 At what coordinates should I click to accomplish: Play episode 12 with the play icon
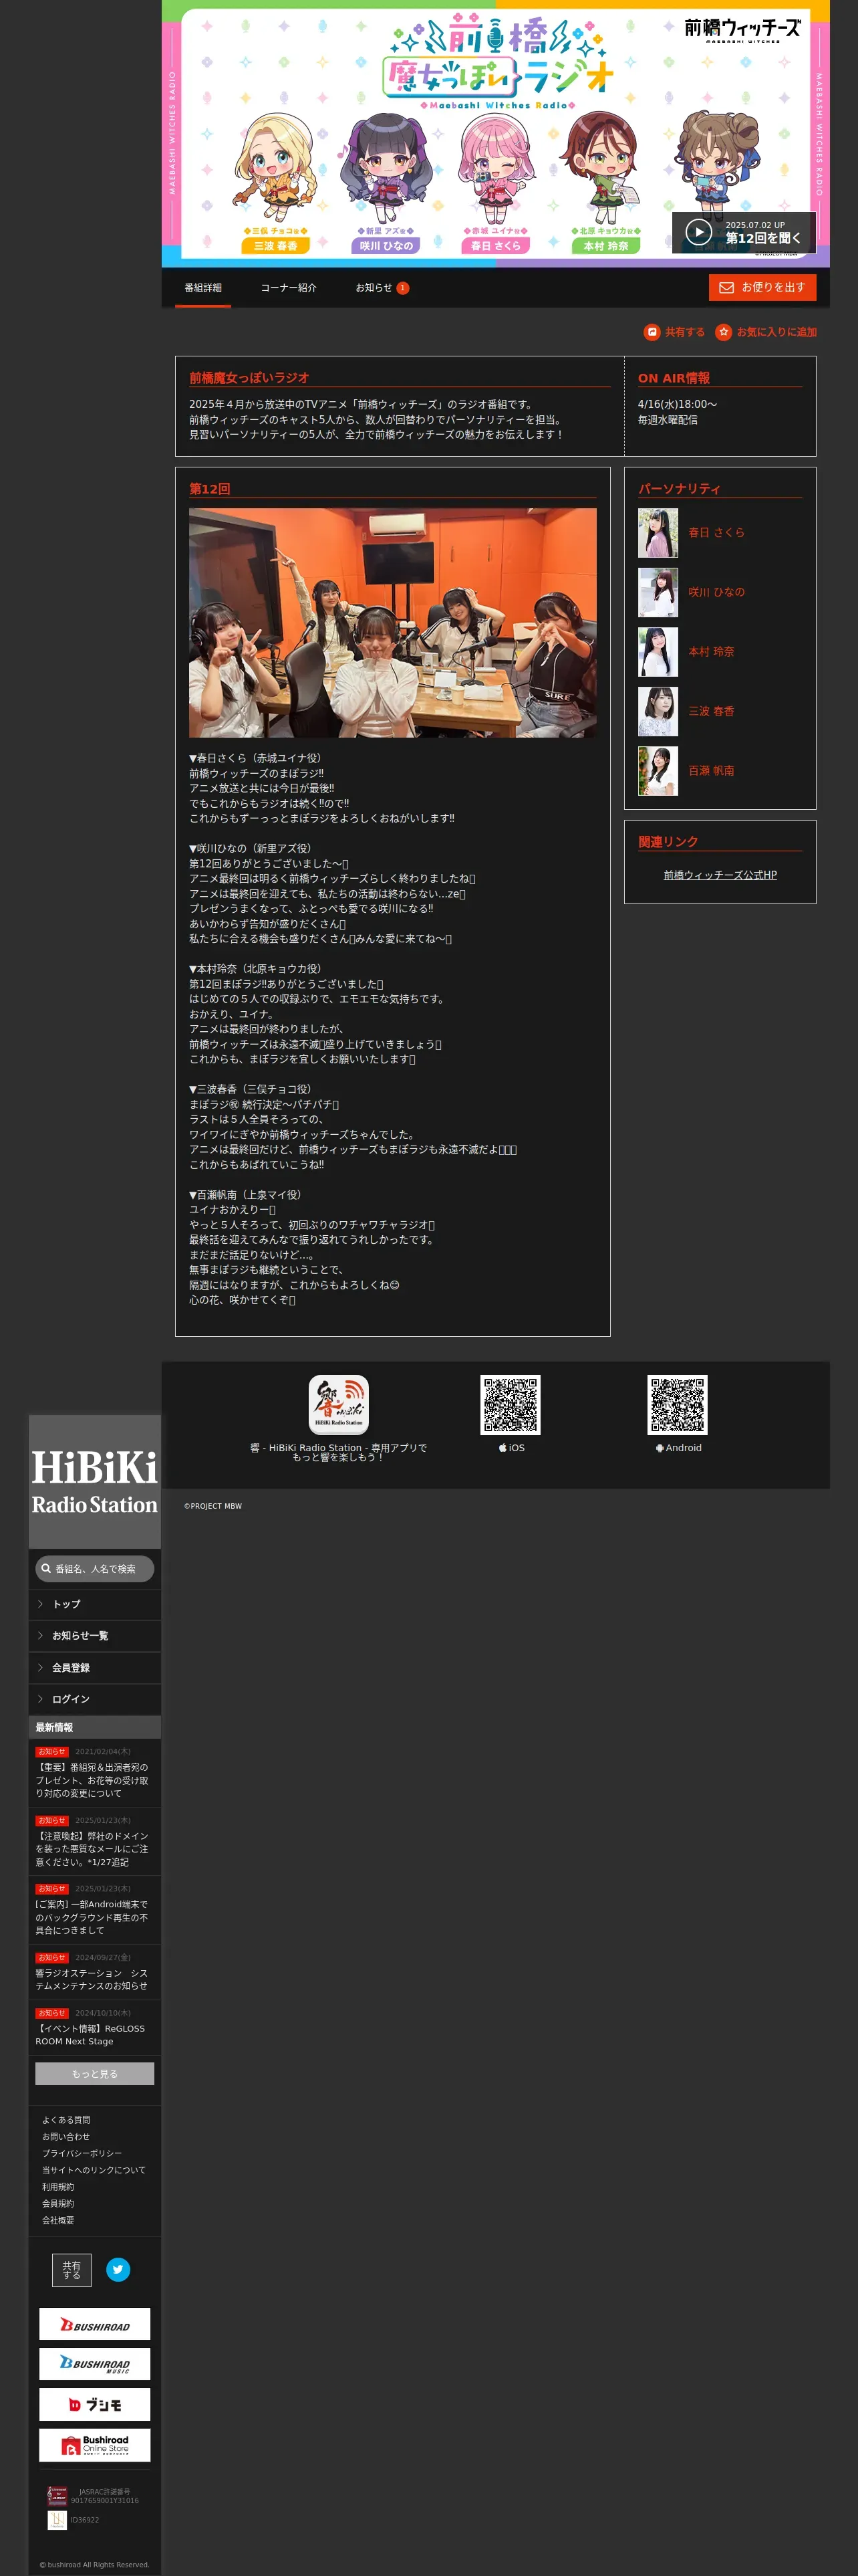(698, 232)
